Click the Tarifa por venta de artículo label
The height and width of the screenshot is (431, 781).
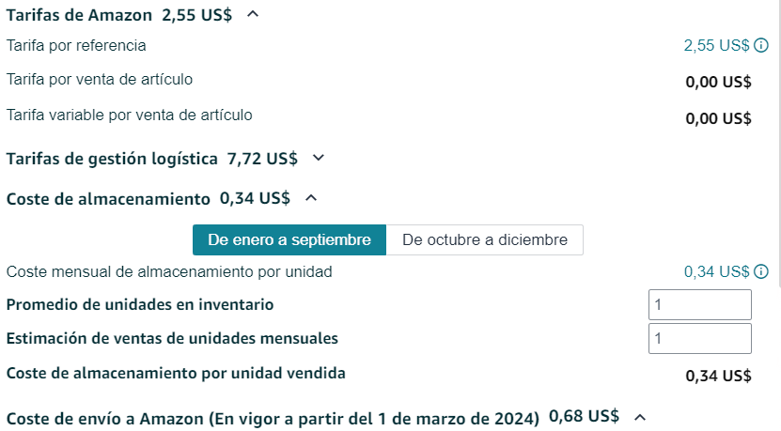[99, 80]
